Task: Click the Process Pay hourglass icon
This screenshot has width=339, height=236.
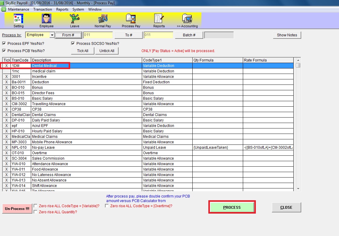Action: click(131, 19)
